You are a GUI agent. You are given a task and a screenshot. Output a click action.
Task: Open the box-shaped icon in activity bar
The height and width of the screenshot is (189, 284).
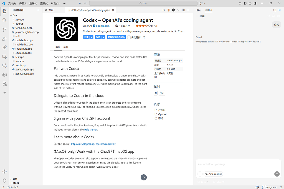(4, 75)
